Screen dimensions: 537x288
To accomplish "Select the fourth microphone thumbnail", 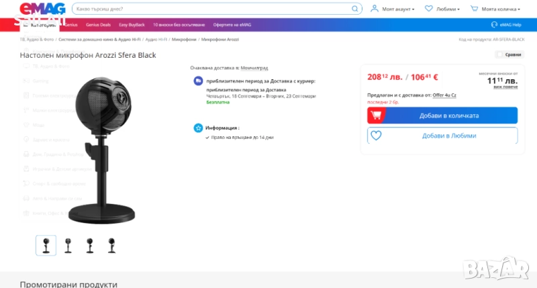I will (x=111, y=245).
